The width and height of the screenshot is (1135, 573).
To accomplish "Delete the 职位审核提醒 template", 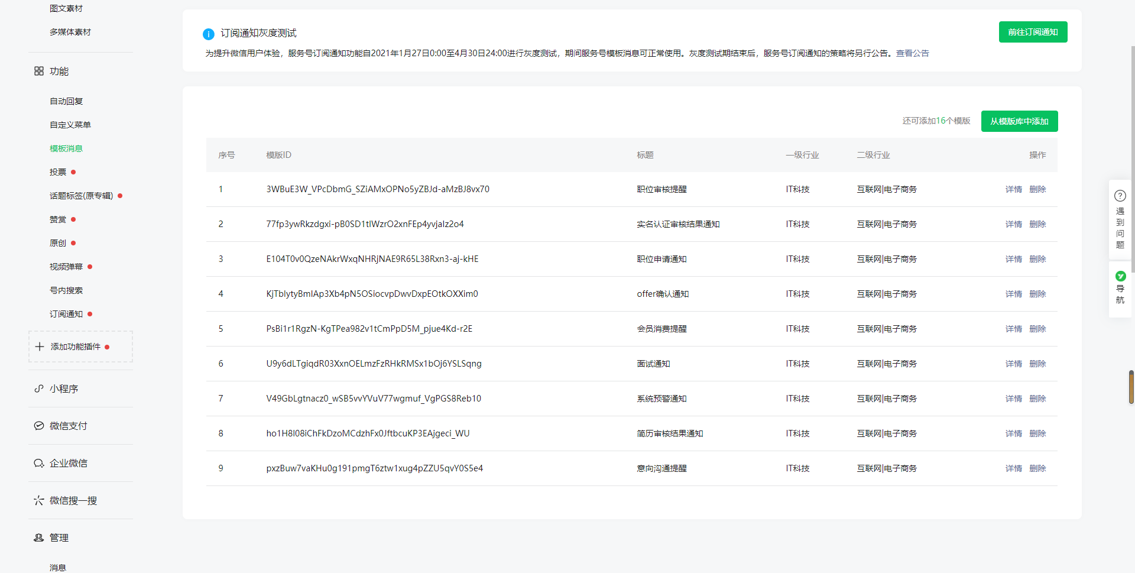I will point(1037,189).
